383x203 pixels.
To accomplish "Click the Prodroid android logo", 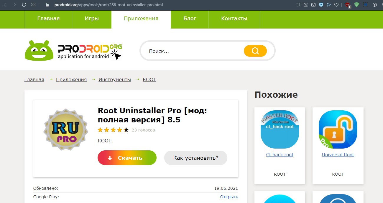I will point(73,51).
